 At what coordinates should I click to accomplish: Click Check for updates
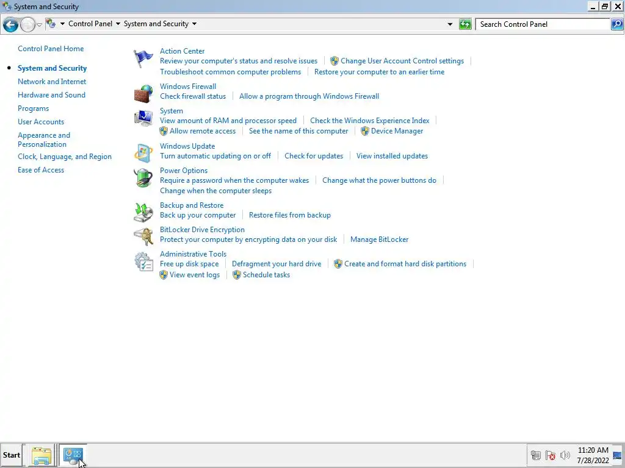[314, 156]
